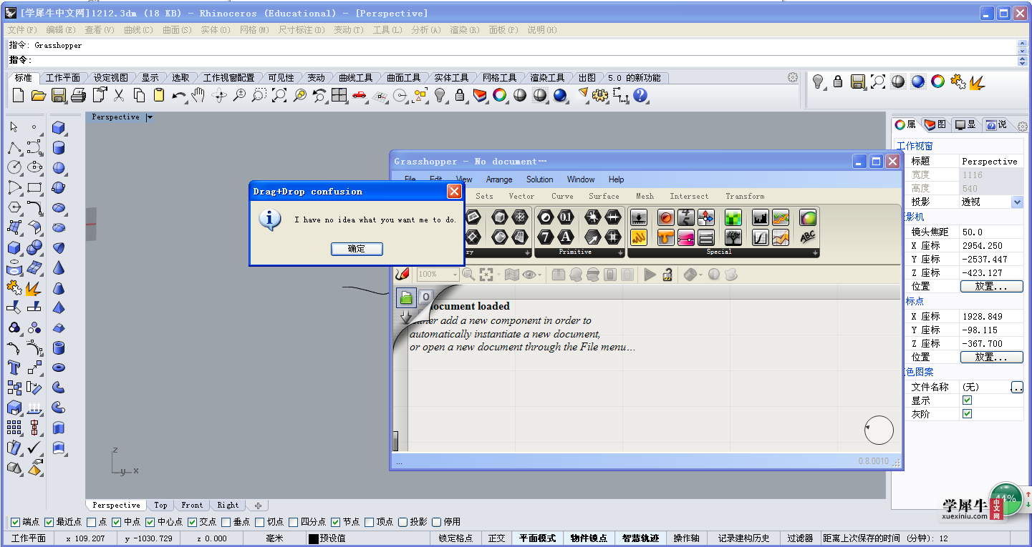Open the Grasshopper Solution menu

540,179
